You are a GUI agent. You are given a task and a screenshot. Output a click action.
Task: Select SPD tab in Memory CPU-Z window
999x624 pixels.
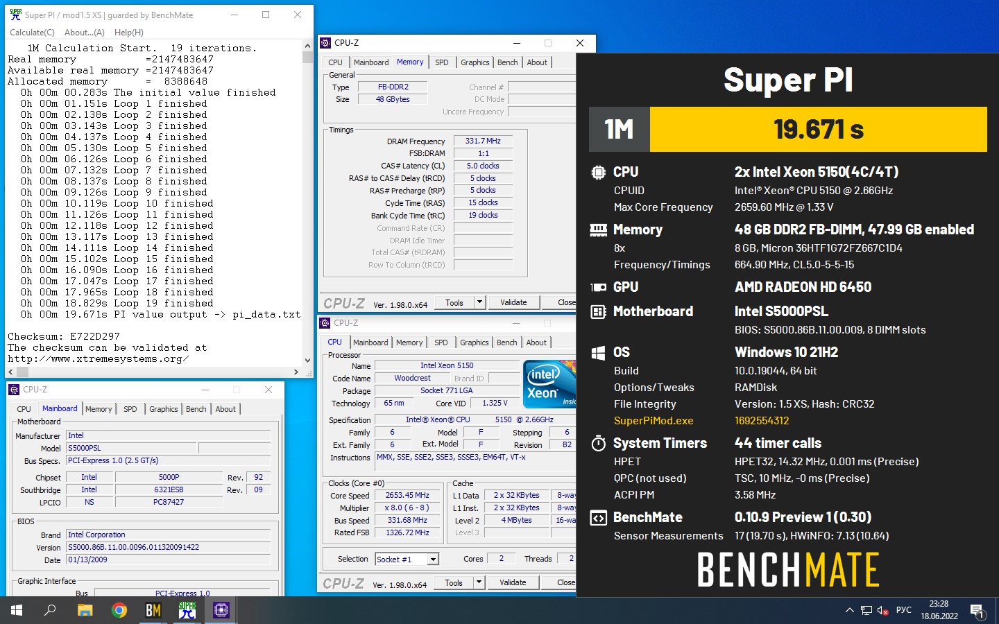coord(442,62)
